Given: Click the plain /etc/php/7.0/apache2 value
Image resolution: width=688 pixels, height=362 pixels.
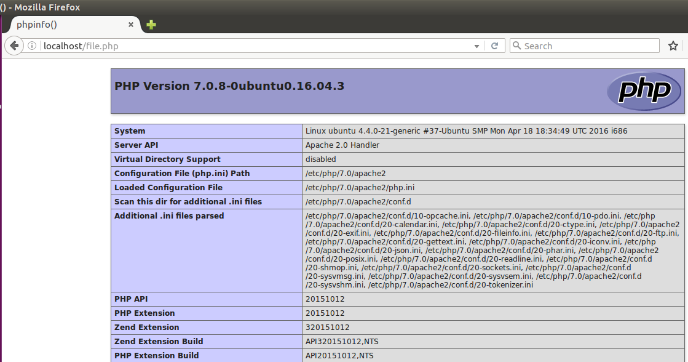Looking at the screenshot, I should 346,173.
